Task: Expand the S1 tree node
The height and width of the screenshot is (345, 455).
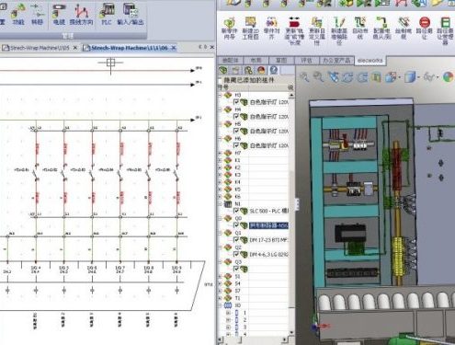Action: (220, 276)
